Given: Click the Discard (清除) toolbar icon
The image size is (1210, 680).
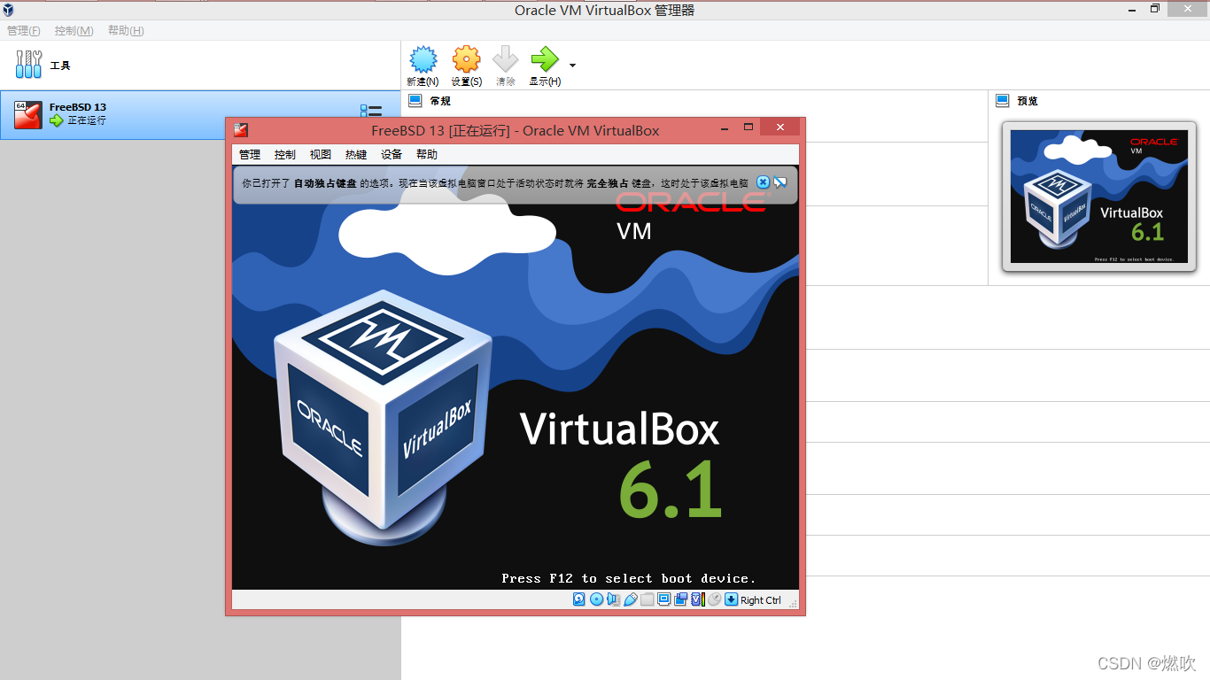Looking at the screenshot, I should click(x=505, y=59).
